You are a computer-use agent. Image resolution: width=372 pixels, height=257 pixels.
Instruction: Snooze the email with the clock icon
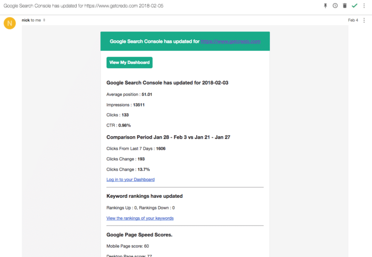[x=335, y=5]
